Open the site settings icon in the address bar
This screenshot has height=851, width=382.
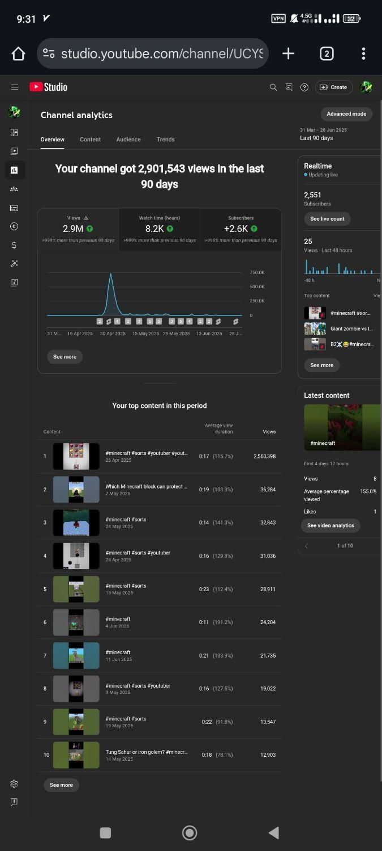tap(49, 53)
